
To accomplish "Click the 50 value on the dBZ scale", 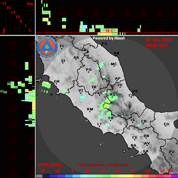I will click(147, 171).
